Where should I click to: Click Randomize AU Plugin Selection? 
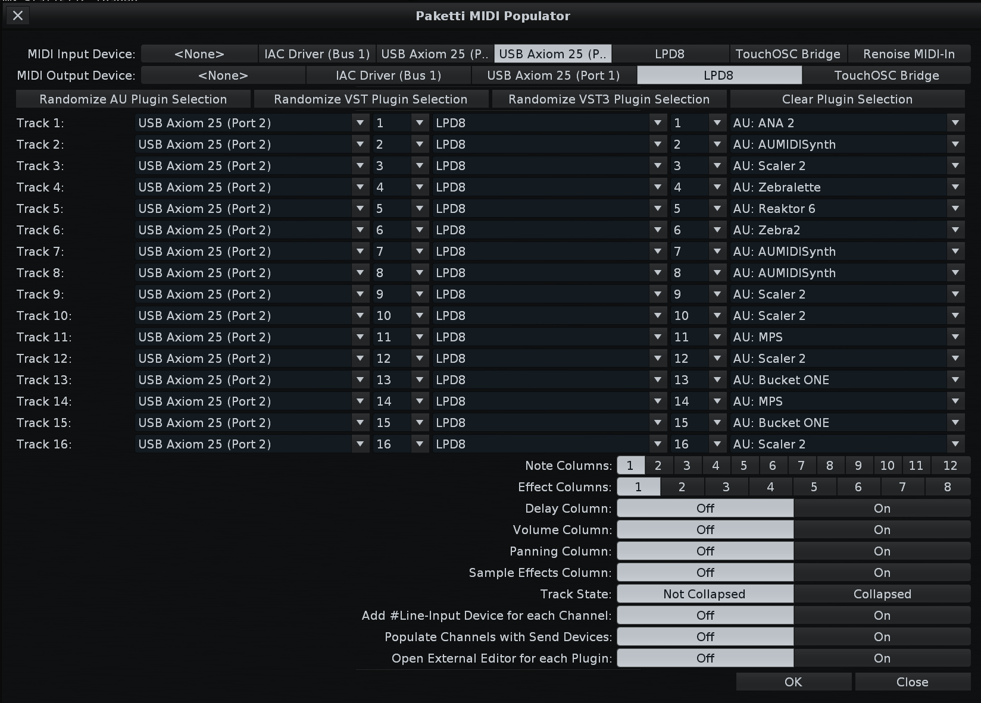pos(133,99)
